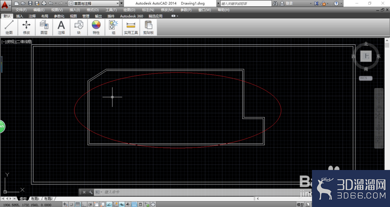The width and height of the screenshot is (390, 207).
Task: Open the 特性 properties color wheel panel
Action: (96, 27)
